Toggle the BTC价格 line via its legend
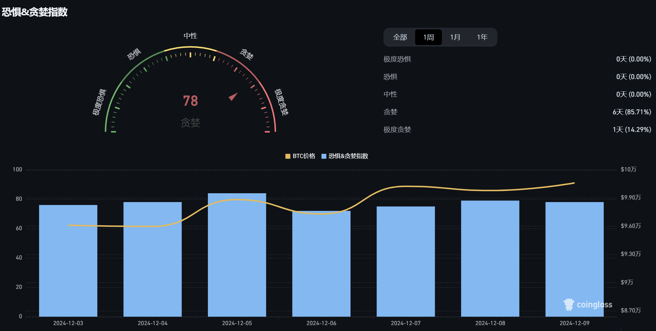 [300, 156]
